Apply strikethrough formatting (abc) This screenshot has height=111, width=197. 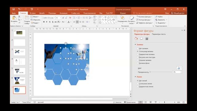[x=55, y=22]
